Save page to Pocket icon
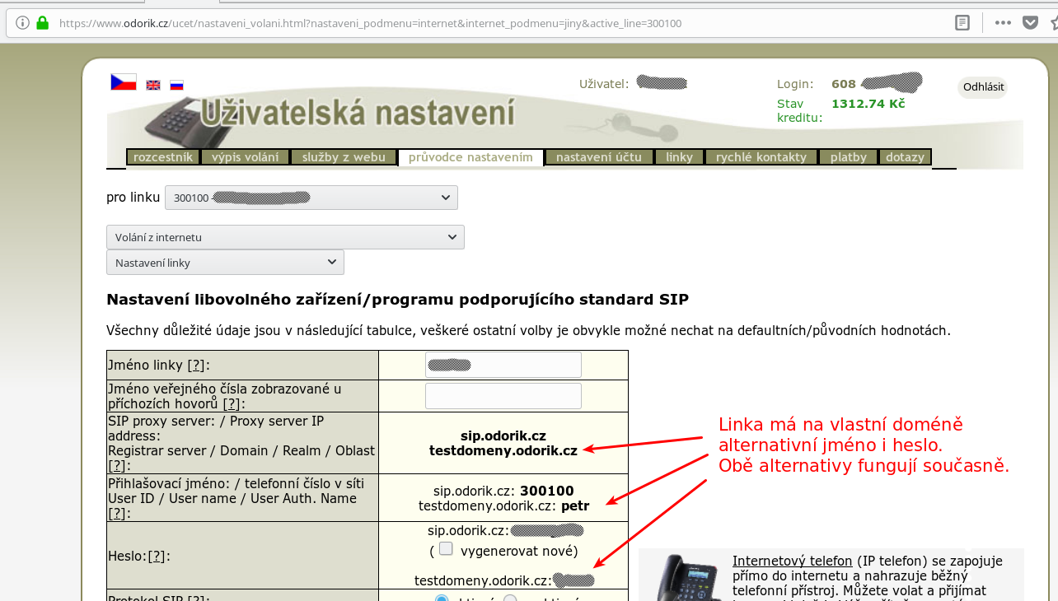The height and width of the screenshot is (601, 1058). coord(1030,23)
